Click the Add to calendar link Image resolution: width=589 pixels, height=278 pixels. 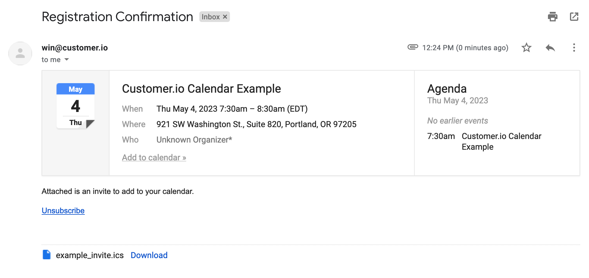click(154, 157)
